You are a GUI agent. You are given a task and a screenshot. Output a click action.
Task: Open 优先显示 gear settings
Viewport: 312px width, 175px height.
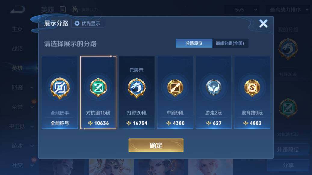[x=88, y=23]
